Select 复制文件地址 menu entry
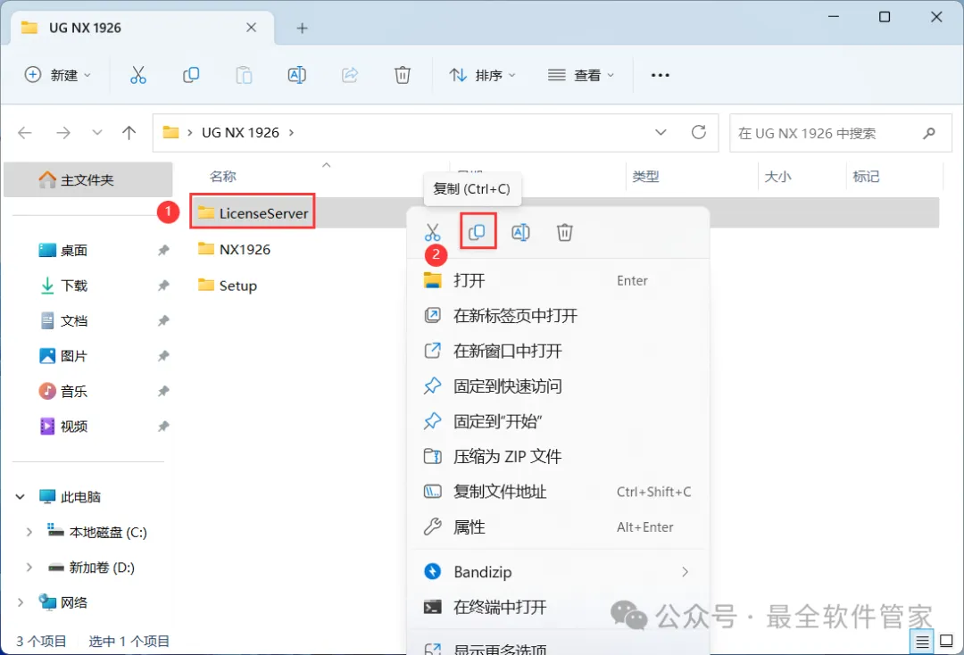This screenshot has height=655, width=964. [558, 492]
